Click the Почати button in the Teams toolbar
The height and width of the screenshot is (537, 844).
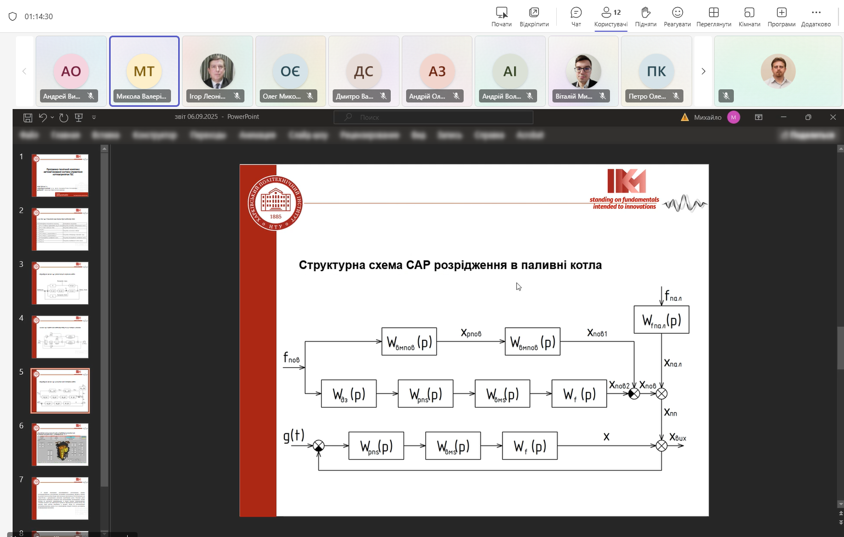coord(501,16)
